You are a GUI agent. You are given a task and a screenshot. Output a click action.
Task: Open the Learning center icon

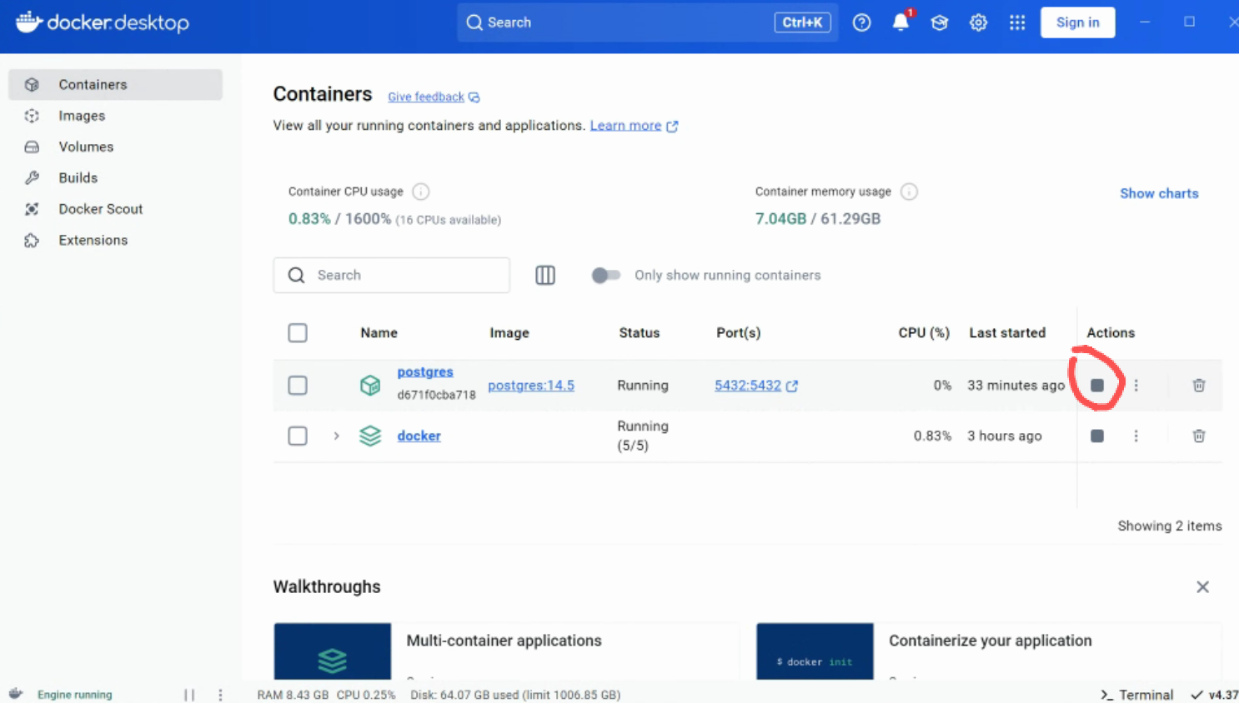[940, 22]
